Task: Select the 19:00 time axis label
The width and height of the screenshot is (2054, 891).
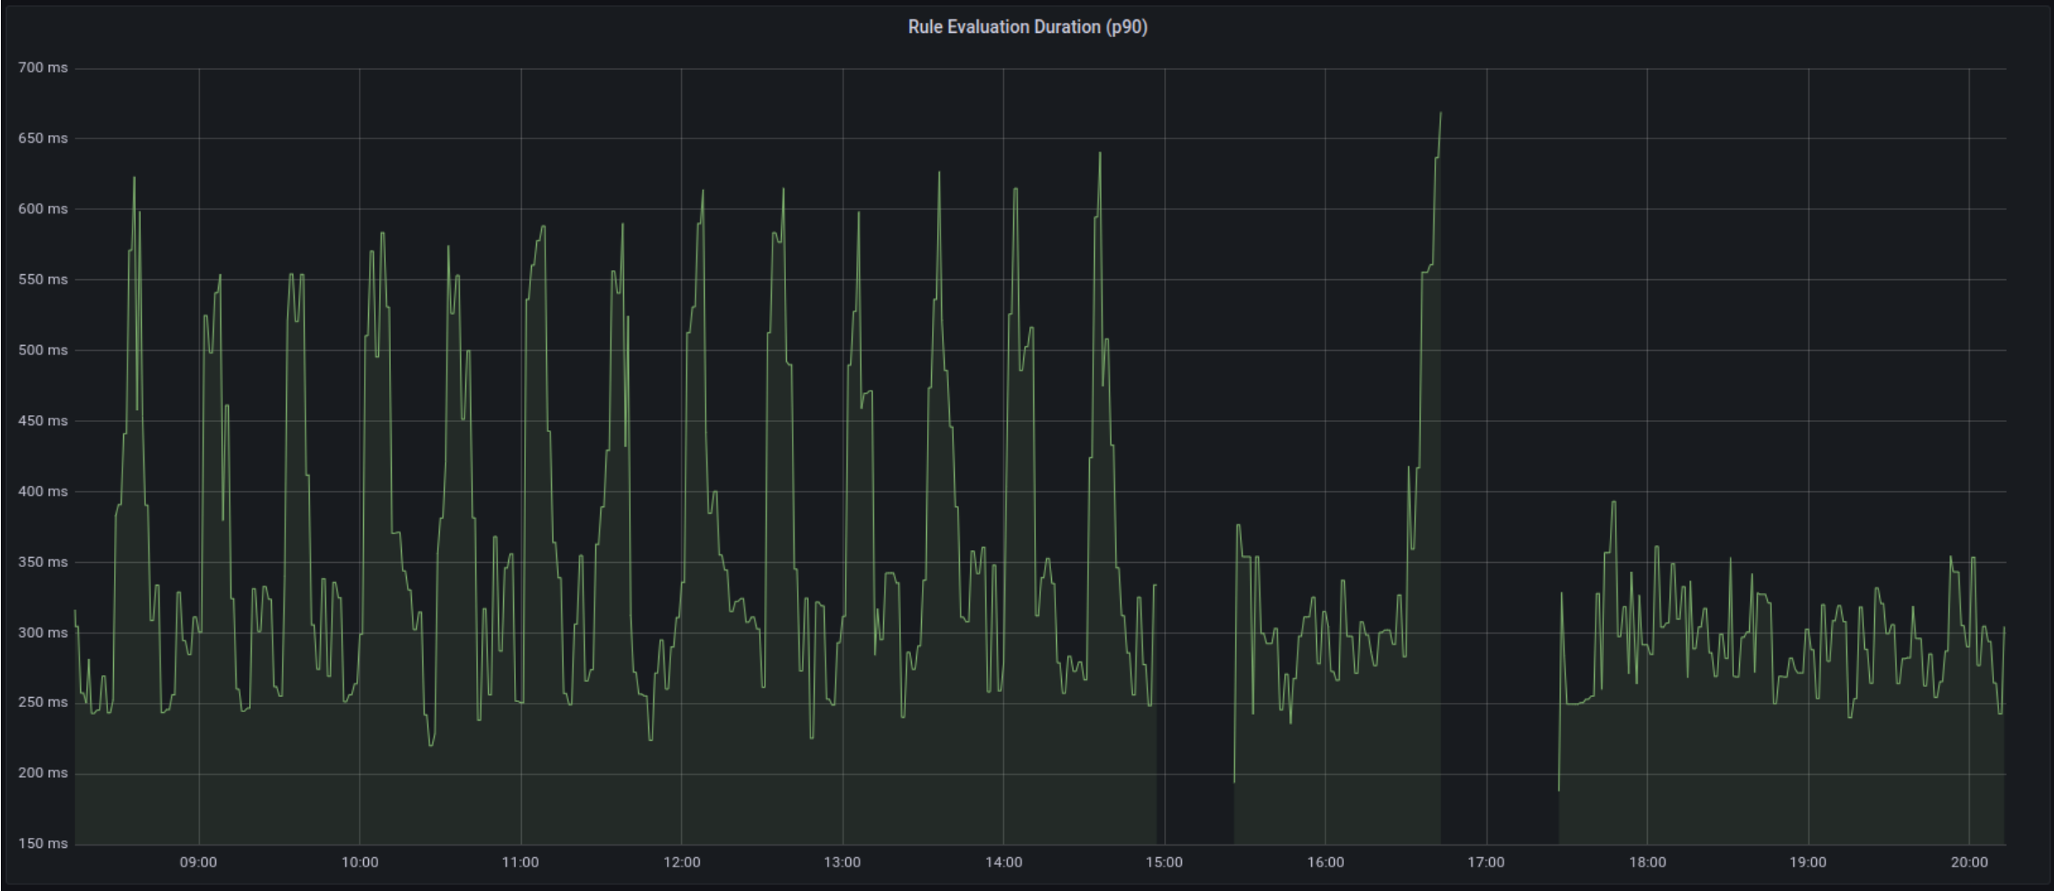Action: [1807, 862]
